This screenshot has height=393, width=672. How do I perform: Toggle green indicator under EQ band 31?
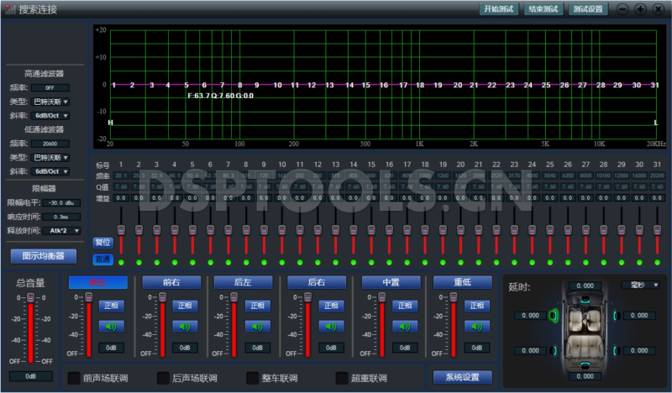coord(657,262)
